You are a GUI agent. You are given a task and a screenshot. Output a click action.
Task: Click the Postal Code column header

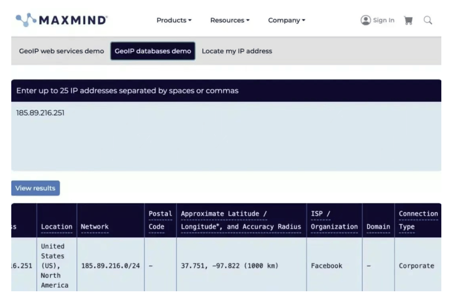click(160, 220)
